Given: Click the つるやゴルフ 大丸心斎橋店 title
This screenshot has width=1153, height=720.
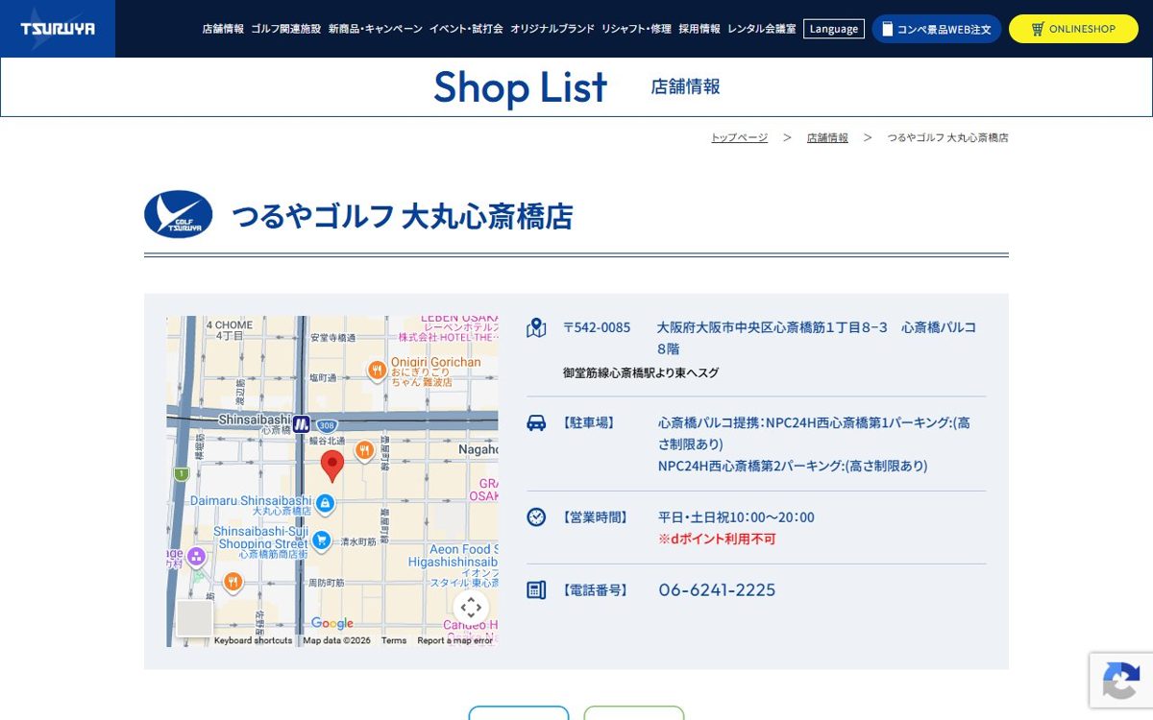Looking at the screenshot, I should pyautogui.click(x=402, y=216).
